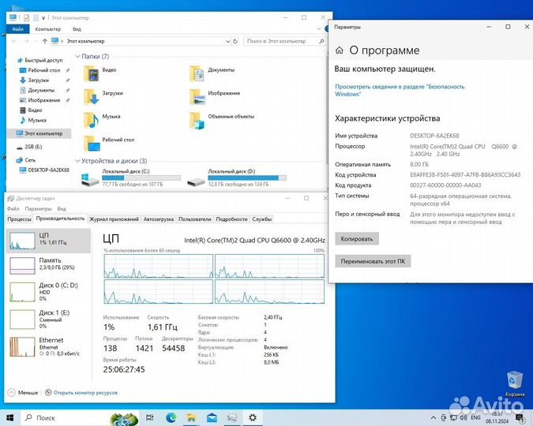The image size is (533, 426).
Task: Click the Копировать button
Action: point(357,238)
